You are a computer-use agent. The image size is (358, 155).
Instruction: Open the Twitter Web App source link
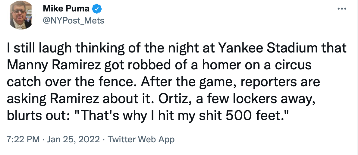pos(141,139)
